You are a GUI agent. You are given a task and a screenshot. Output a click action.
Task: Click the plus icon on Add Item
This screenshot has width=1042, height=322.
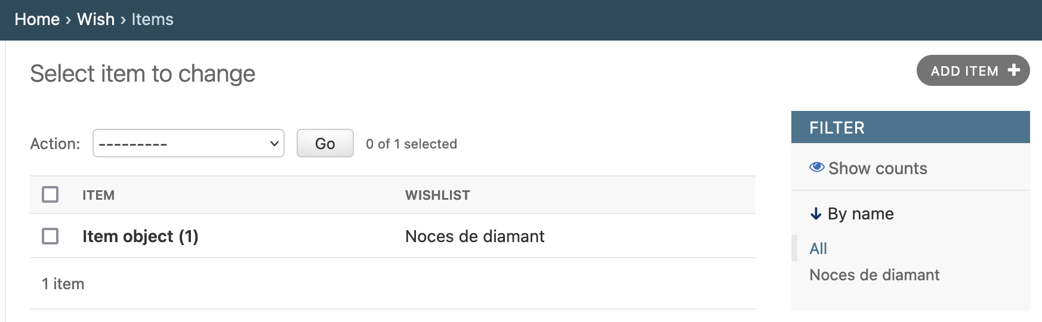pos(1013,70)
